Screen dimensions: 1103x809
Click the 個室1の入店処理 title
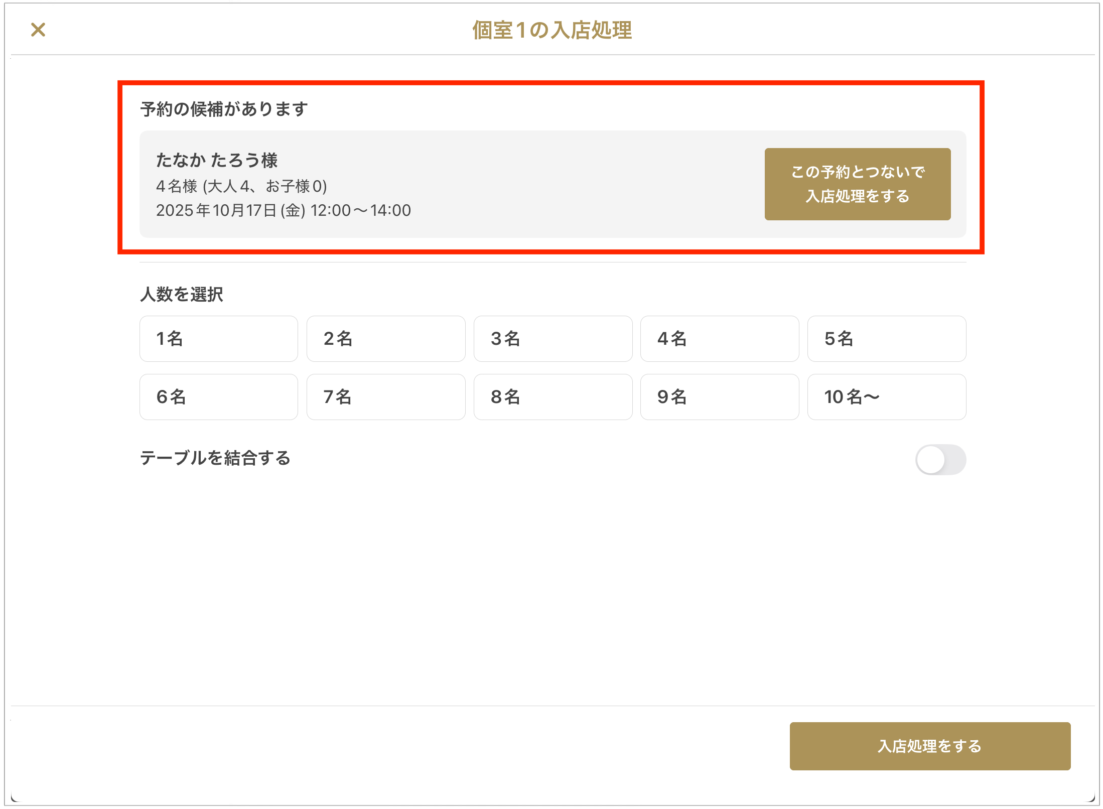[x=551, y=30]
